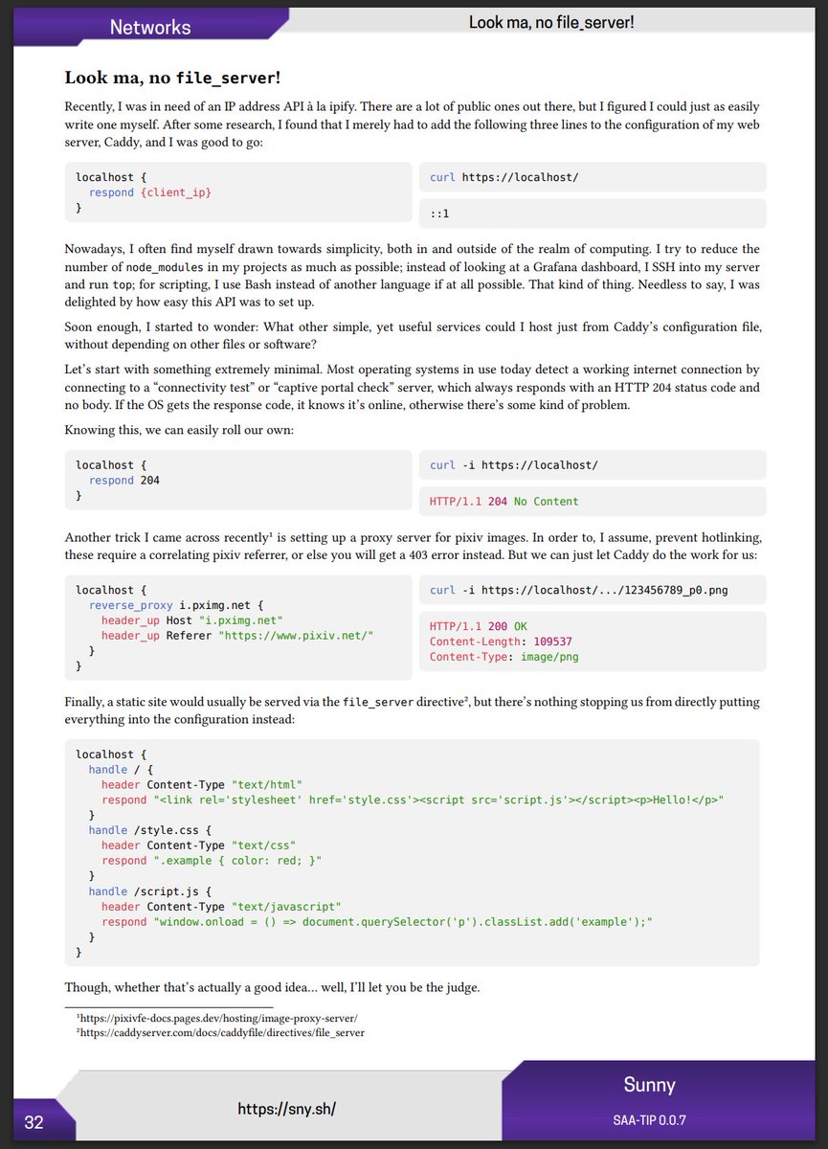Click the respond "window.onload" code line
Image resolution: width=828 pixels, height=1149 pixels.
377,922
